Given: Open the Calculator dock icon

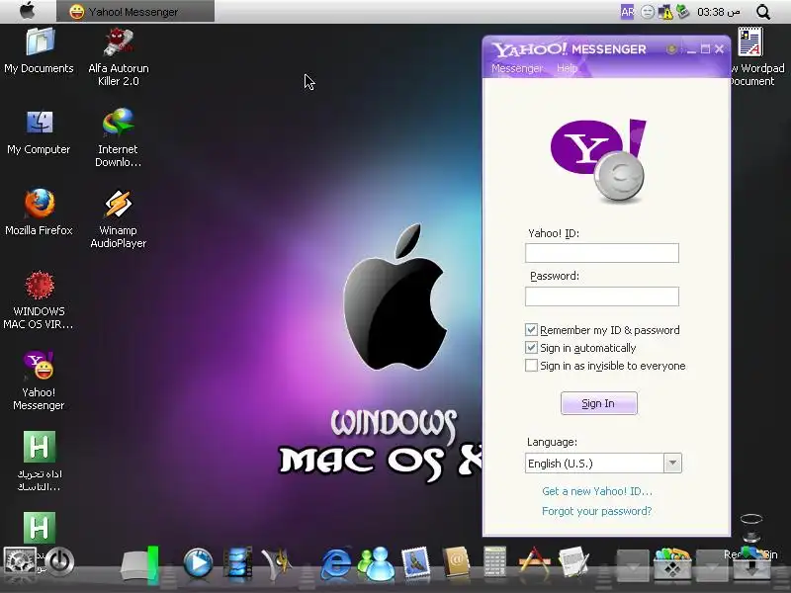Looking at the screenshot, I should click(495, 561).
